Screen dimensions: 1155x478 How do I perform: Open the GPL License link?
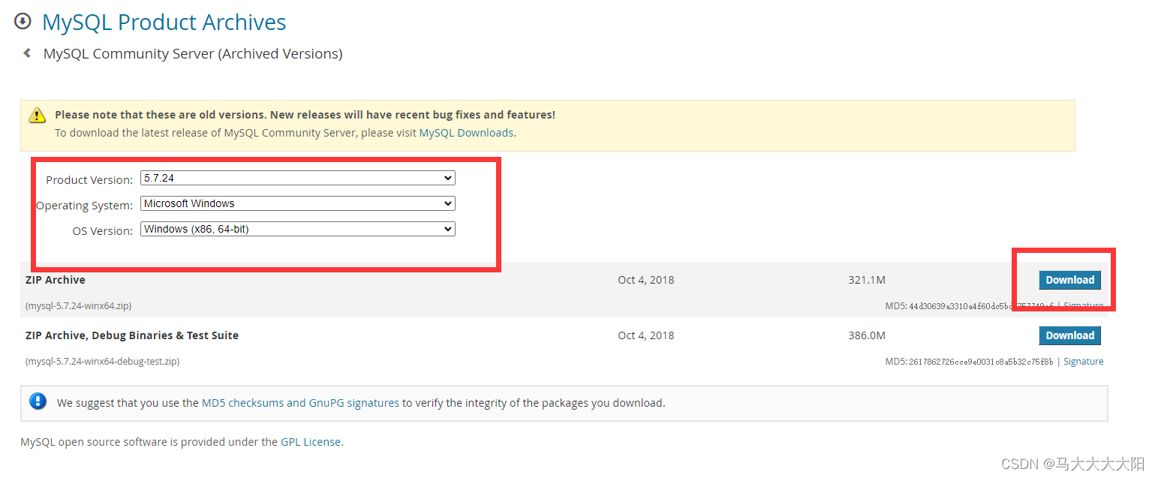(x=311, y=442)
